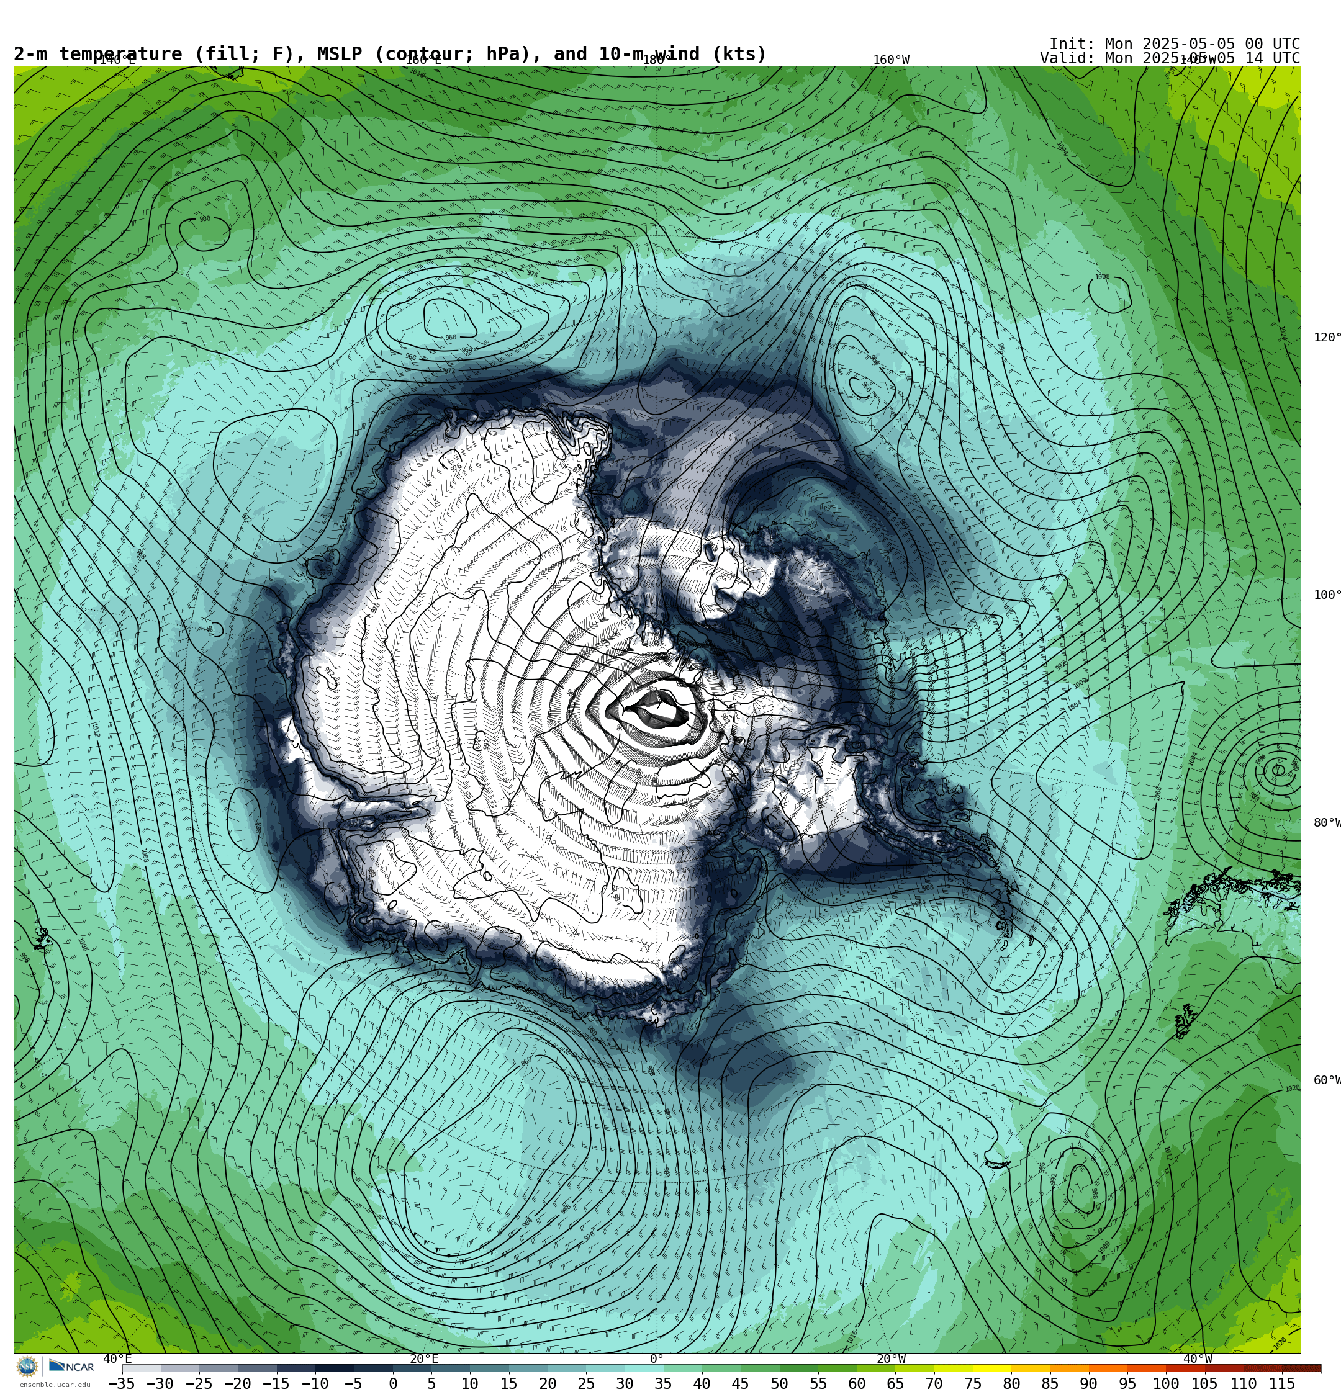Pick the lime colorbar swatch between 65 and 70
1341x1392 pixels.
[914, 1368]
